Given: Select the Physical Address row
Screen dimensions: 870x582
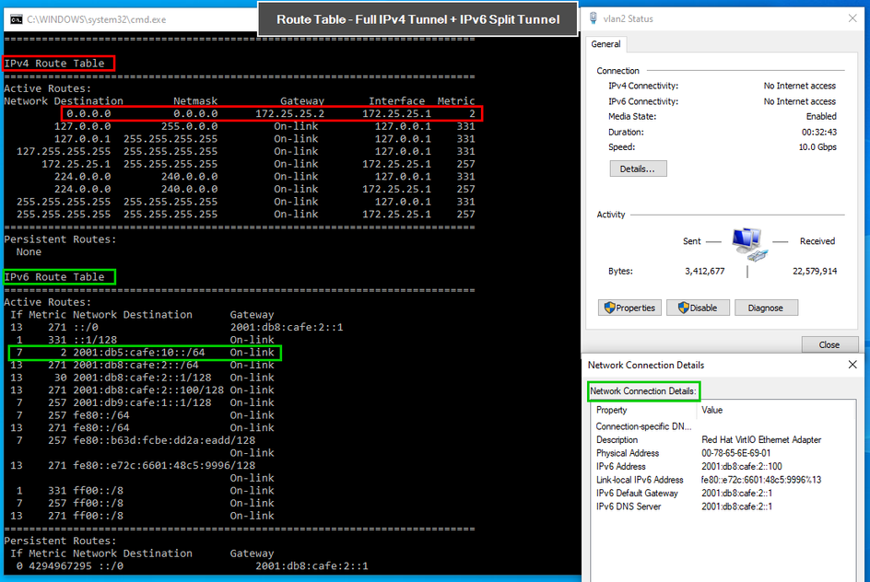Looking at the screenshot, I should point(722,453).
